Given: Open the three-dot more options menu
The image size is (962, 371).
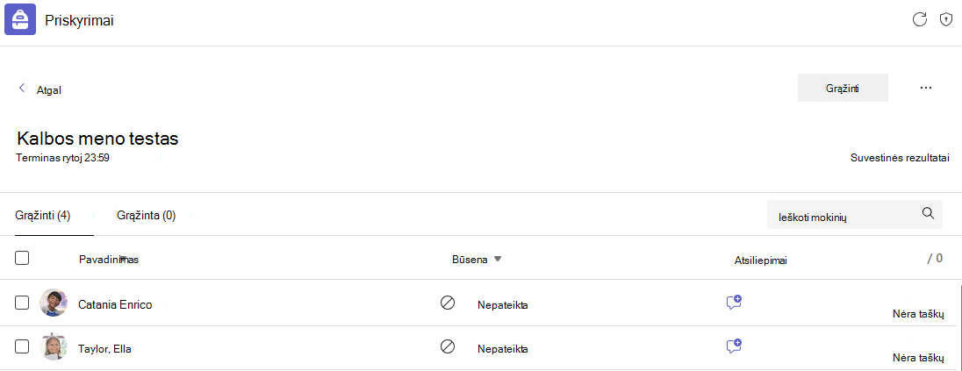Looking at the screenshot, I should [x=926, y=88].
